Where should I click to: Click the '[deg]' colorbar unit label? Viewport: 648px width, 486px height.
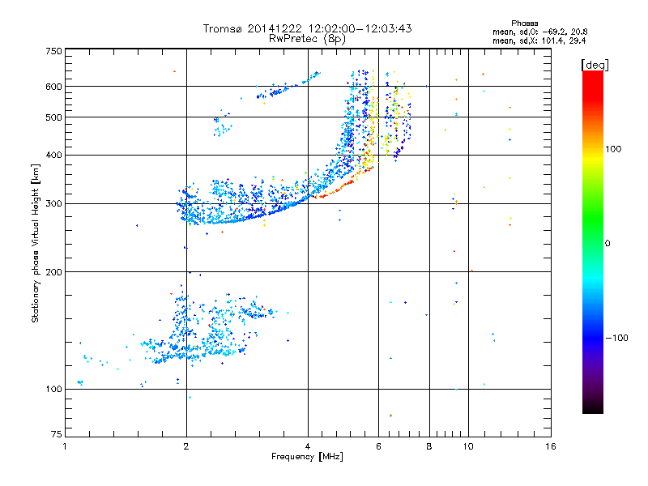(x=595, y=65)
